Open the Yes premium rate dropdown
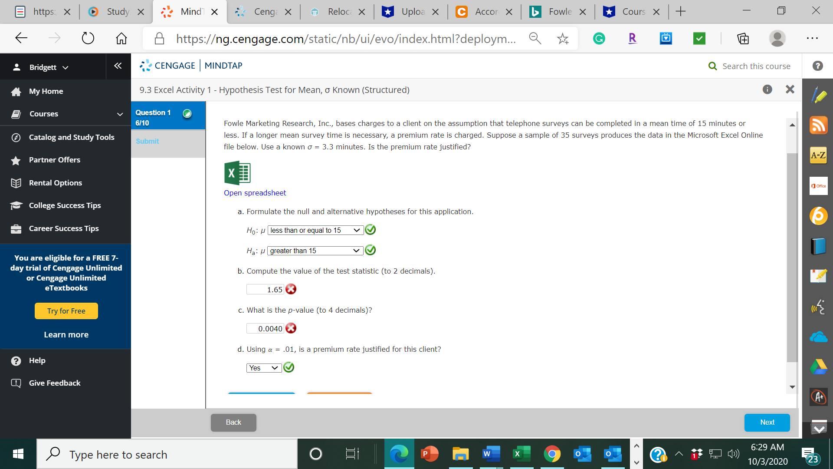Screen dimensions: 833x469 pyautogui.click(x=263, y=368)
